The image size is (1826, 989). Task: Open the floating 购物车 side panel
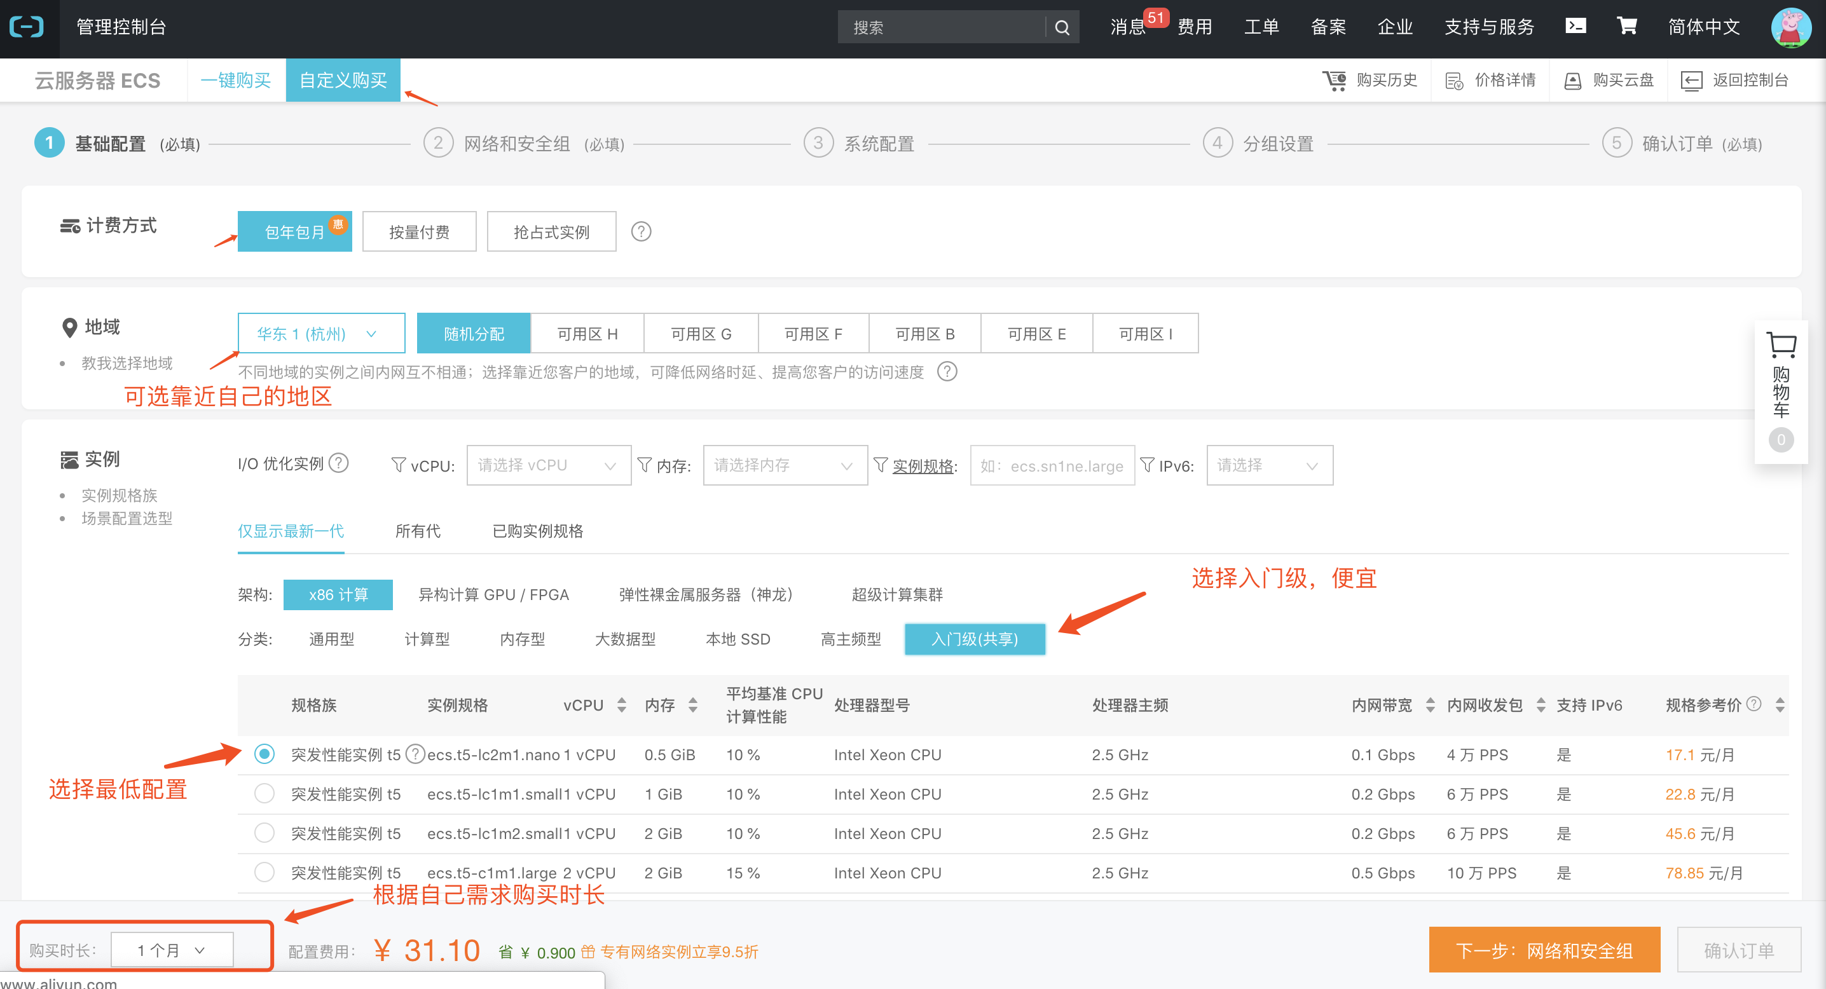pos(1781,392)
